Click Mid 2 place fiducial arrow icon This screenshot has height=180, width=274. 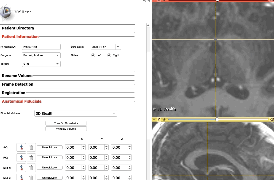coord(21,177)
